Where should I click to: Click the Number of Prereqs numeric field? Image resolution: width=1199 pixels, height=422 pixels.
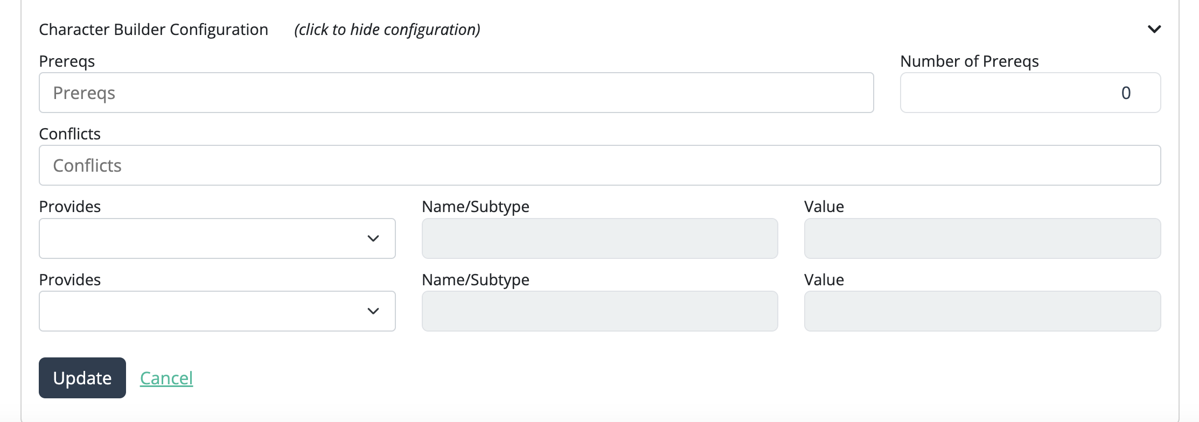click(x=1030, y=93)
